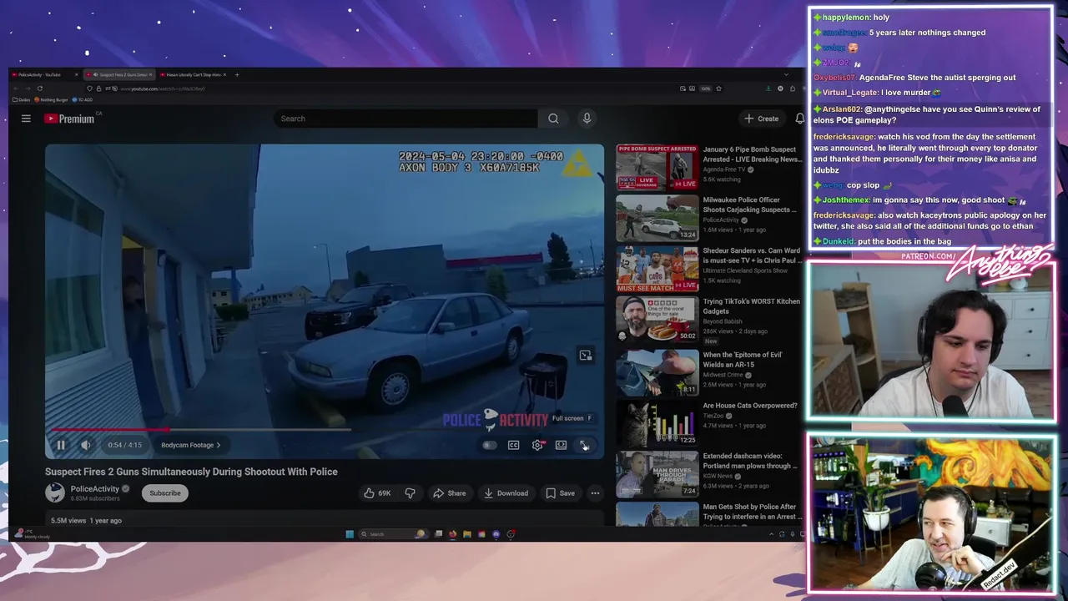
Task: Open the player settings gear
Action: tap(537, 445)
